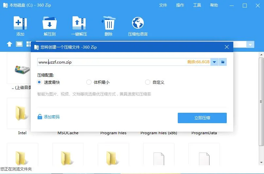Switch to large-icon grid view icon

29,44
